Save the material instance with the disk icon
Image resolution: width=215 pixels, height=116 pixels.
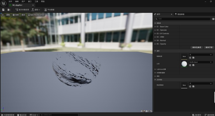click(3, 10)
